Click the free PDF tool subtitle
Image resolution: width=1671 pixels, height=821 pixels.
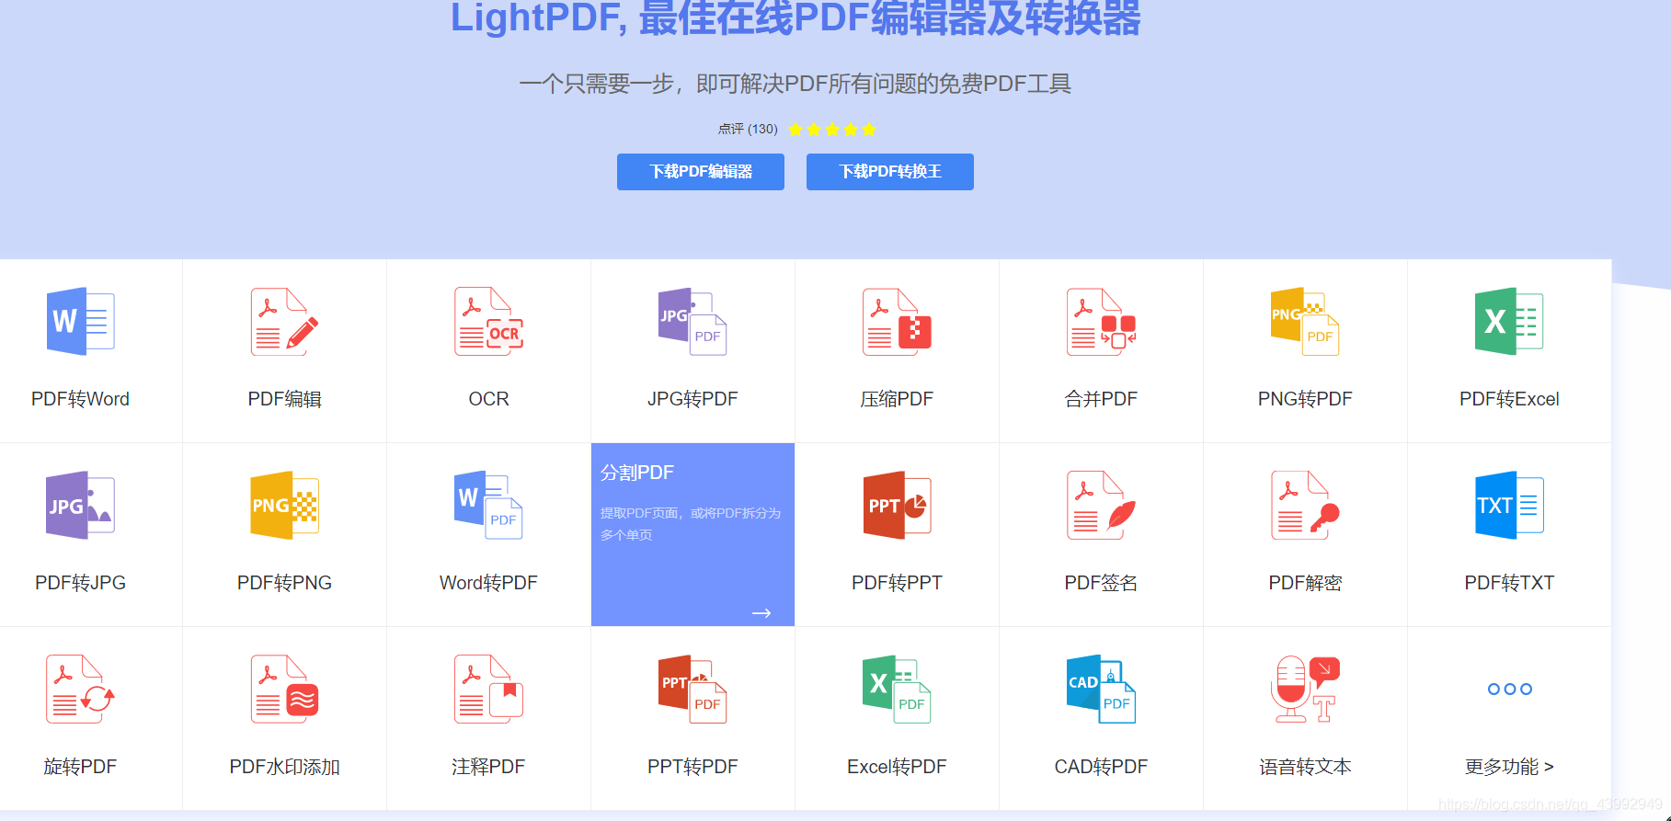795,84
